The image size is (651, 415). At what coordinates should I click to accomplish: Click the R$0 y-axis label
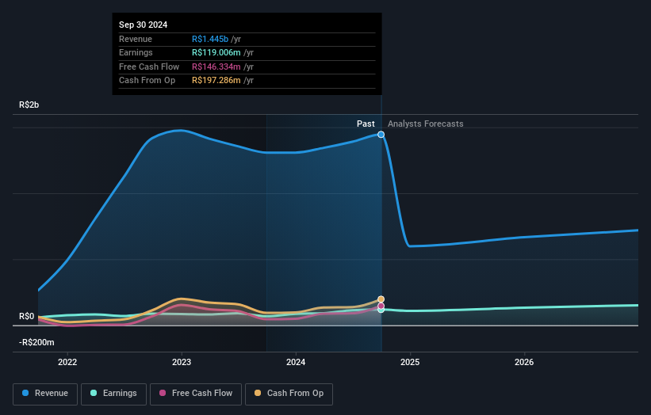pyautogui.click(x=27, y=316)
